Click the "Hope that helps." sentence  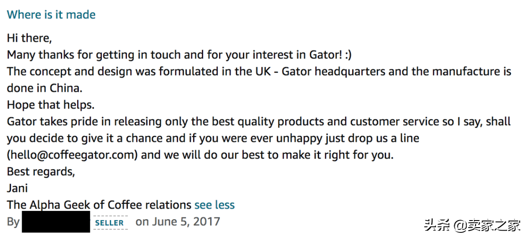(51, 105)
